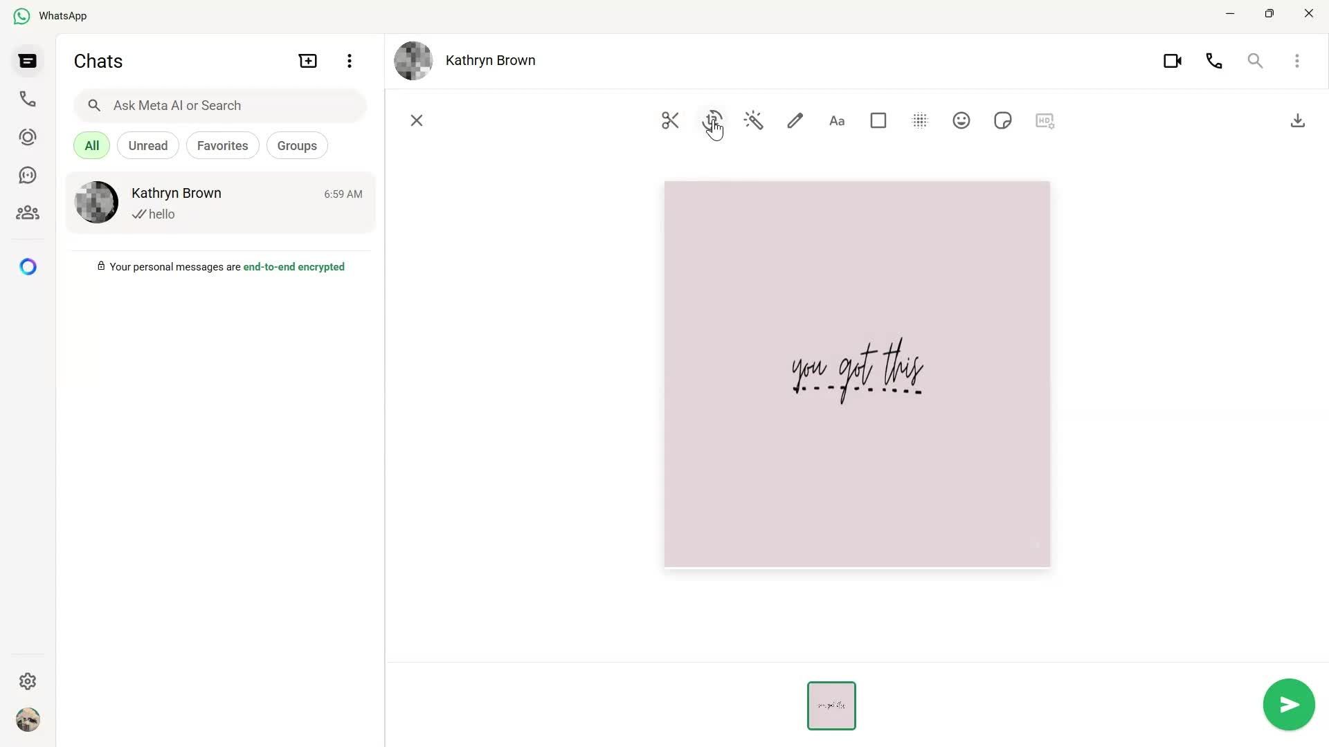Apply the auto-enhance magic wand
The height and width of the screenshot is (747, 1329).
click(x=754, y=120)
